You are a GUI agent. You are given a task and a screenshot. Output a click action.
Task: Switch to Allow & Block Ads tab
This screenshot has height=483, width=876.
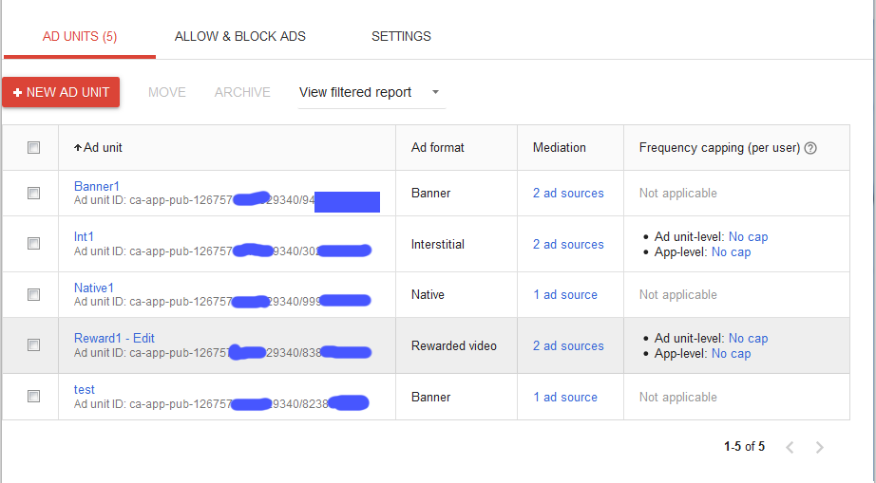tap(240, 36)
